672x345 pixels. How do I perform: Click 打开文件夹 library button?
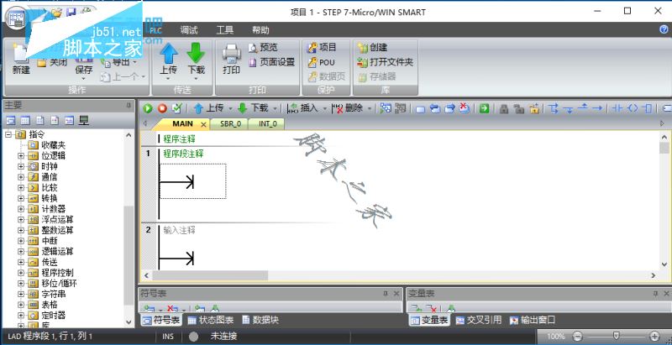tap(386, 62)
